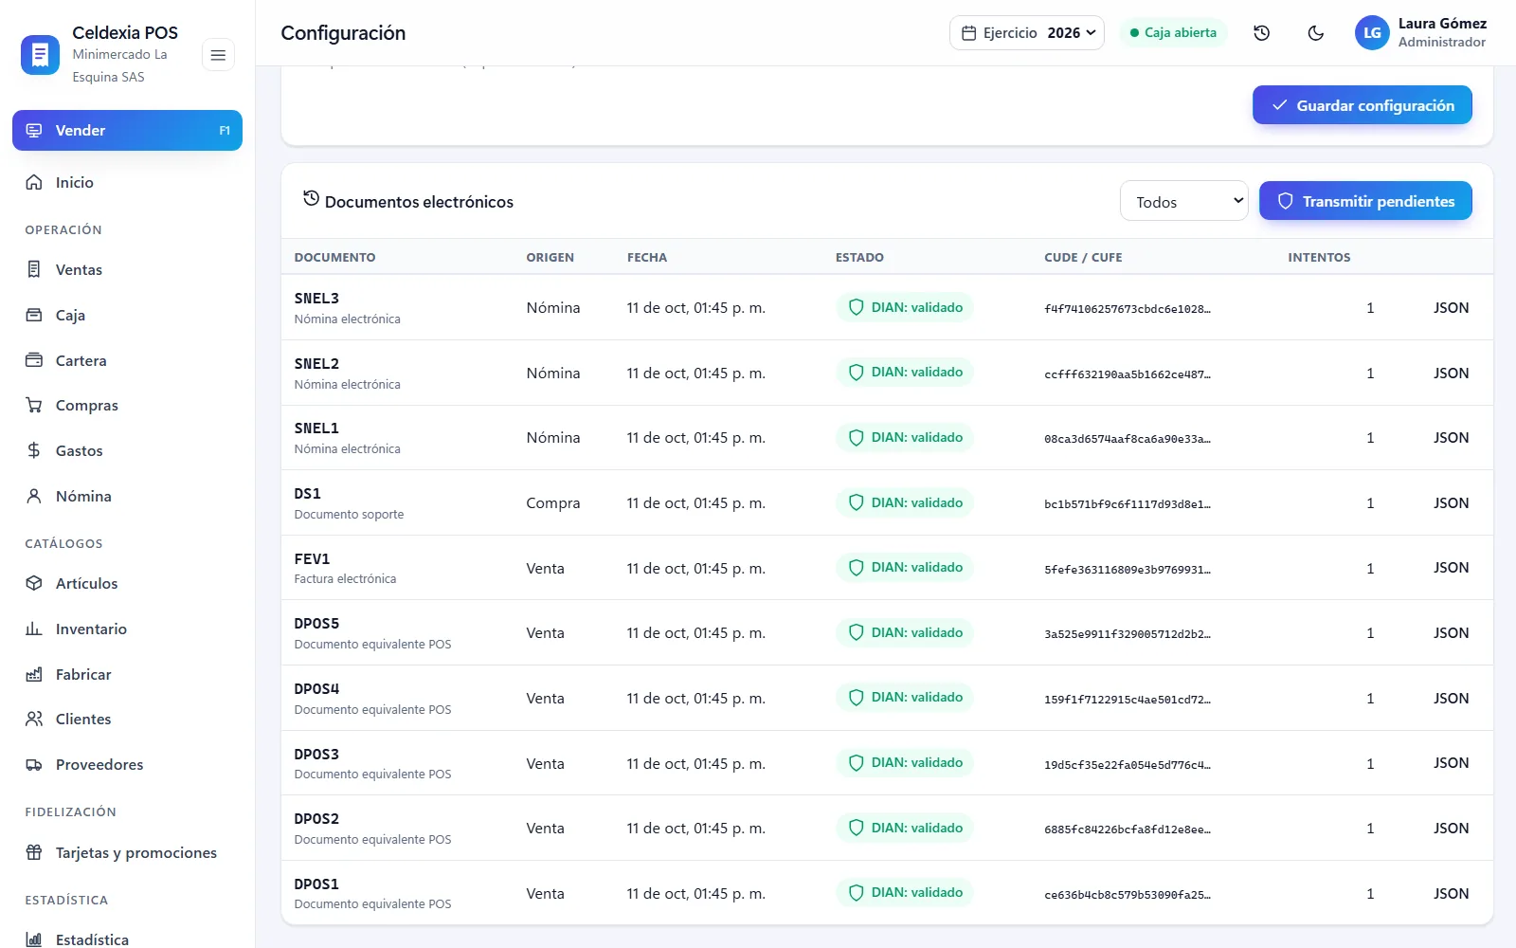Open the Caja section

click(127, 316)
